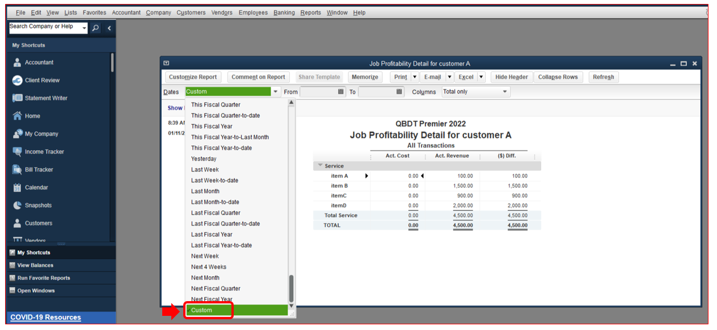Collapse the shortcuts sidebar with the chevron
The height and width of the screenshot is (330, 717).
109,27
